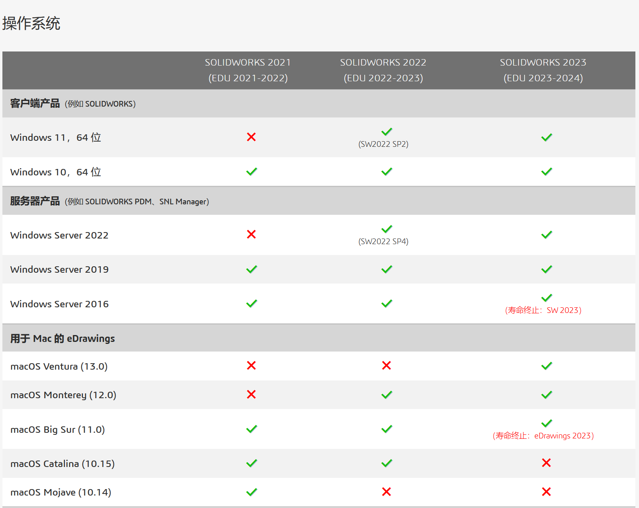
Task: Click the green check for macOS Ventura under SOLIDWORKS 2023
Action: (546, 366)
